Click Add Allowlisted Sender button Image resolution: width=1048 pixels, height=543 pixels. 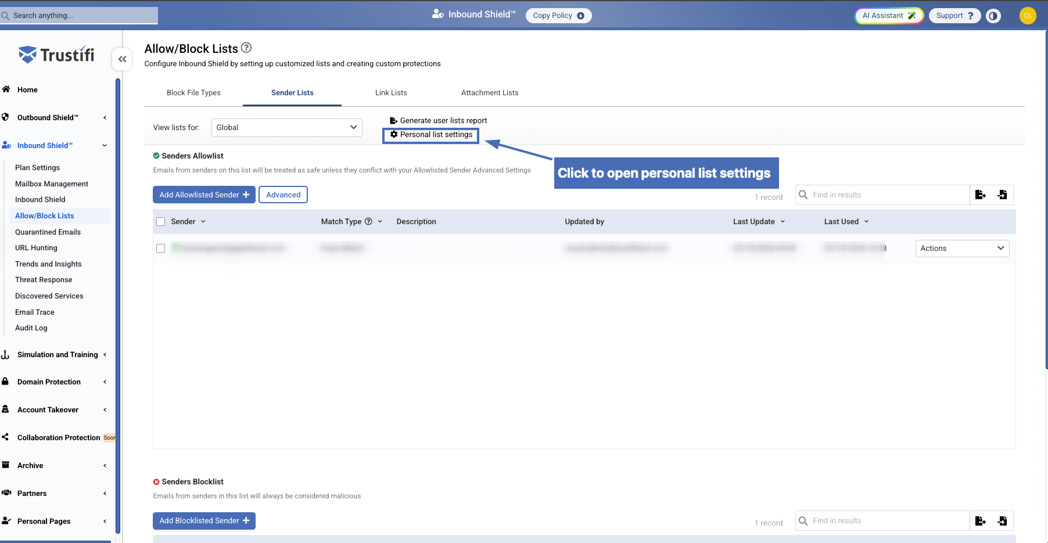coord(204,195)
